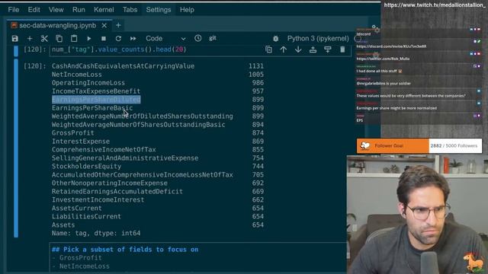Enable the debugger with the bug icon

pyautogui.click(x=276, y=39)
